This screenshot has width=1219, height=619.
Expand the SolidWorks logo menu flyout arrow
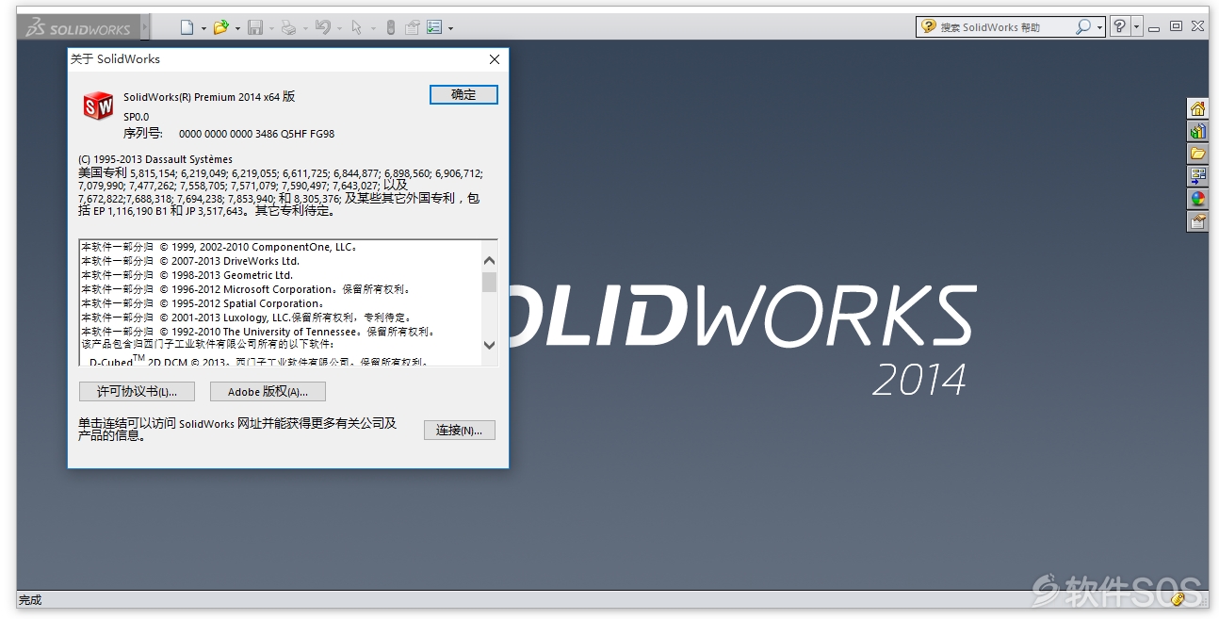click(x=145, y=27)
